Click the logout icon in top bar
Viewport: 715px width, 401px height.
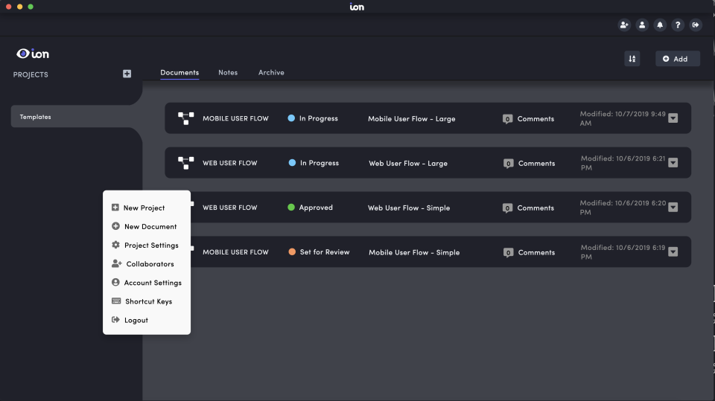point(696,25)
